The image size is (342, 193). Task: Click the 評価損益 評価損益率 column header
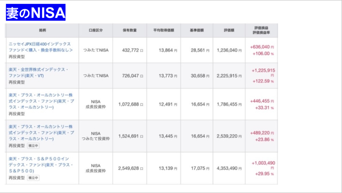tap(261, 30)
